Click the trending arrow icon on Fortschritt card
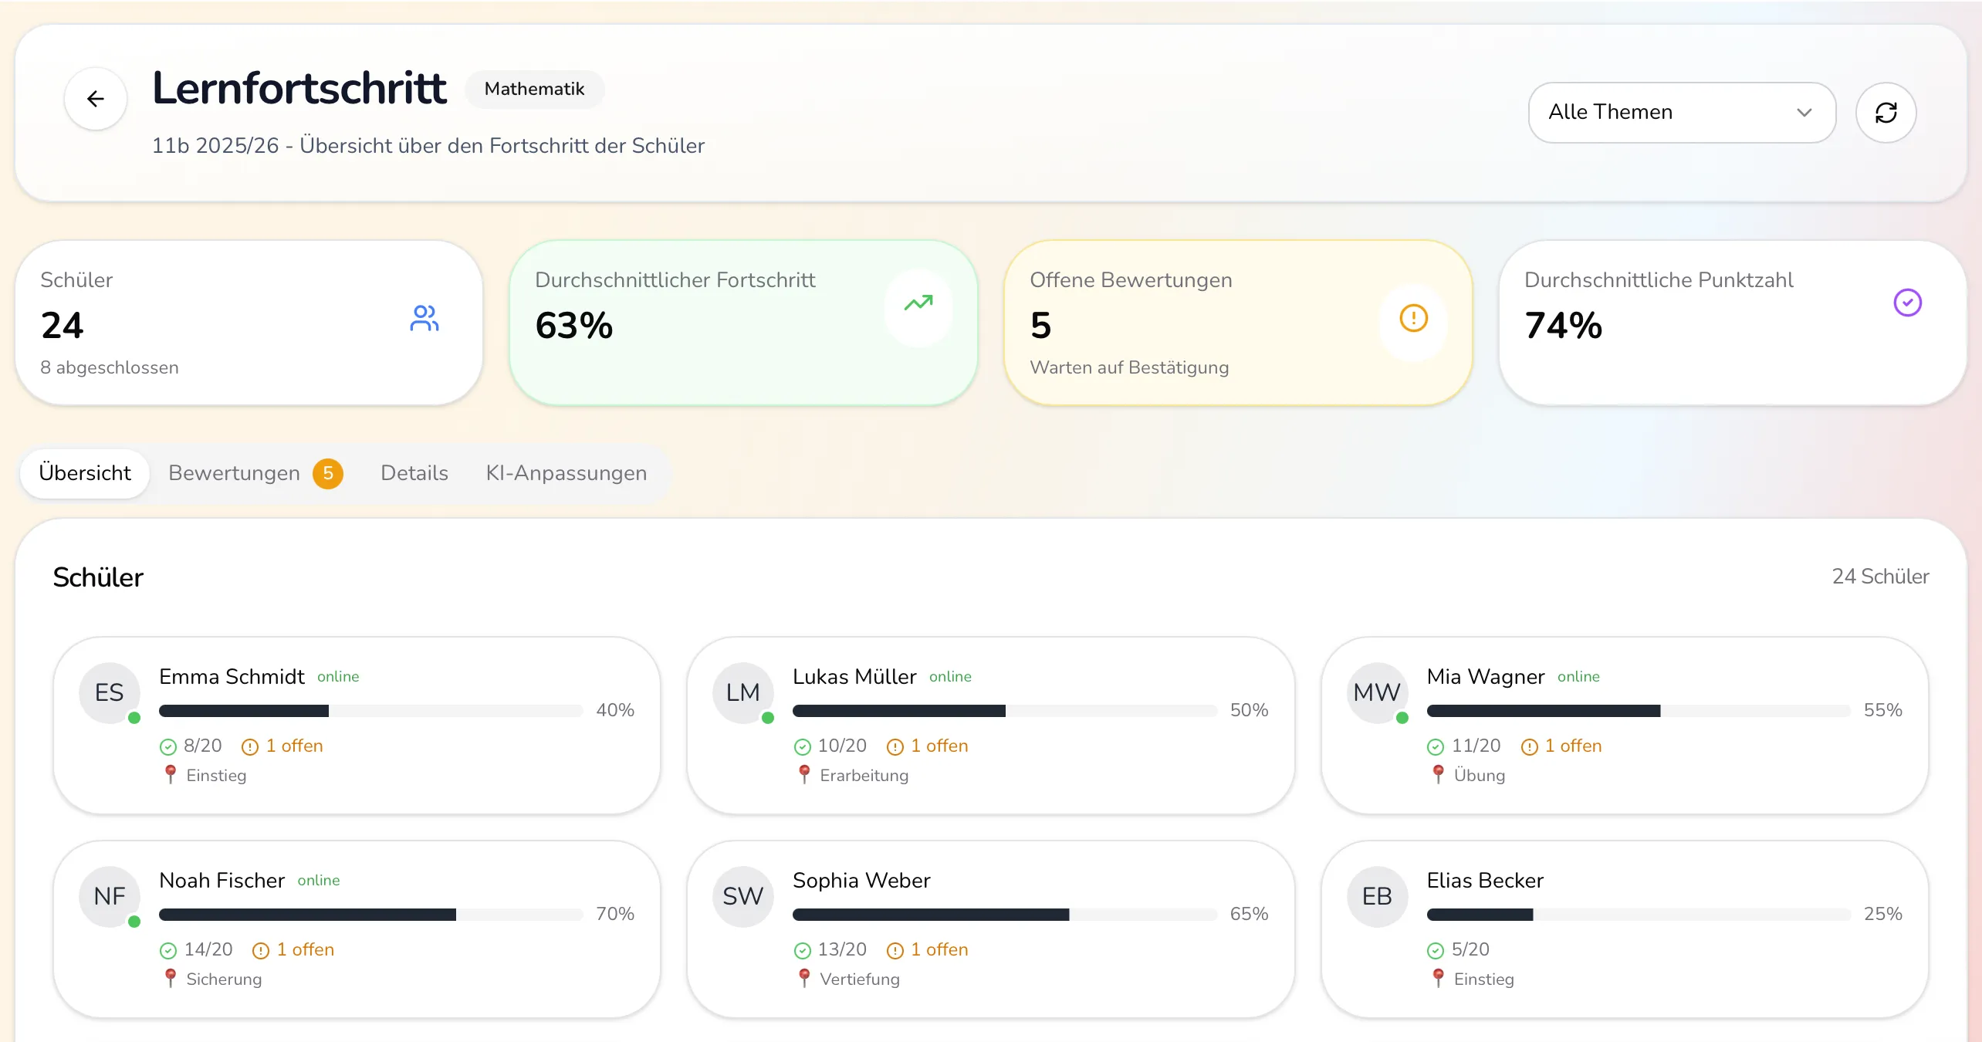 click(x=918, y=304)
